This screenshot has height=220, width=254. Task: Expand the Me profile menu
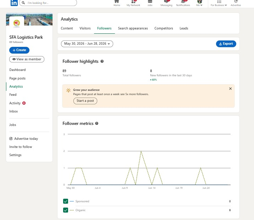point(199,3)
